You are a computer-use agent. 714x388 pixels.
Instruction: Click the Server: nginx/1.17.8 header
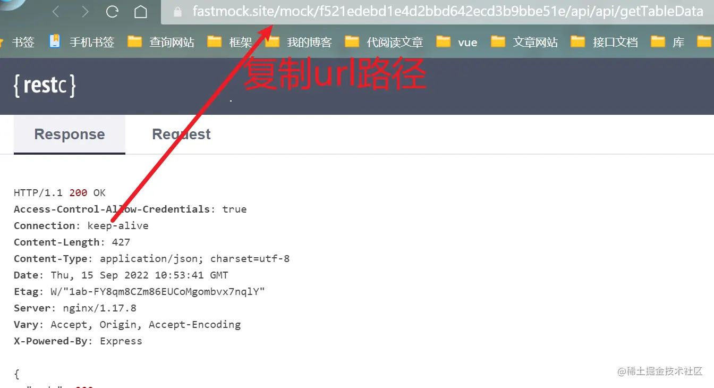pos(75,308)
